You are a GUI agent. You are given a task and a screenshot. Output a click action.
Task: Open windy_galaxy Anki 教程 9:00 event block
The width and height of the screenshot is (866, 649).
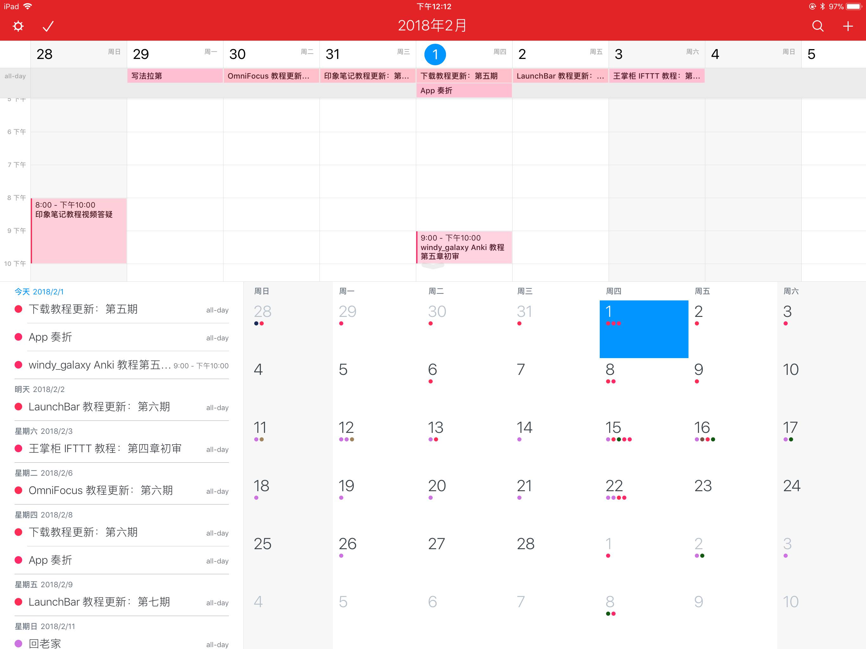[x=464, y=247]
